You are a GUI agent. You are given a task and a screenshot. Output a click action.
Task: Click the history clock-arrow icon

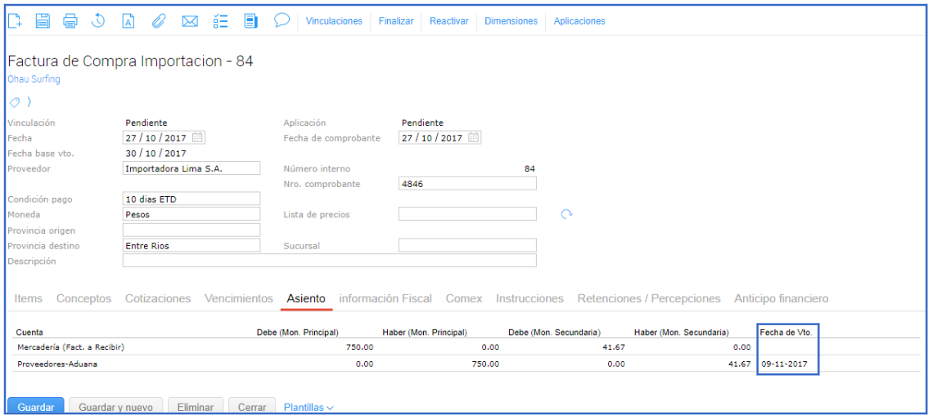tap(98, 21)
